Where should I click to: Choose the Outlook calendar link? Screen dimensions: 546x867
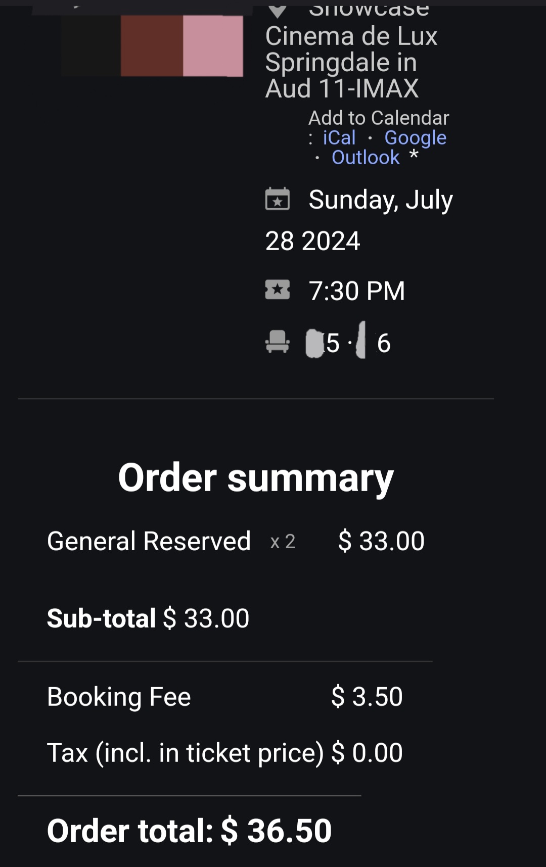click(x=366, y=158)
